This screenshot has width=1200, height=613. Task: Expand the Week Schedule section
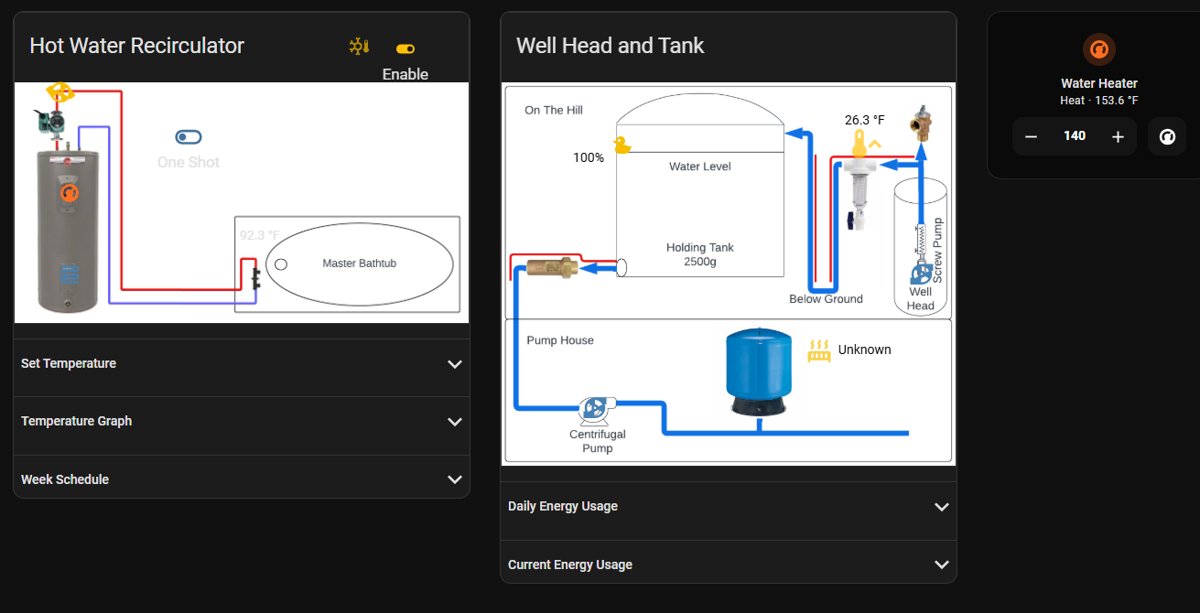tap(242, 479)
